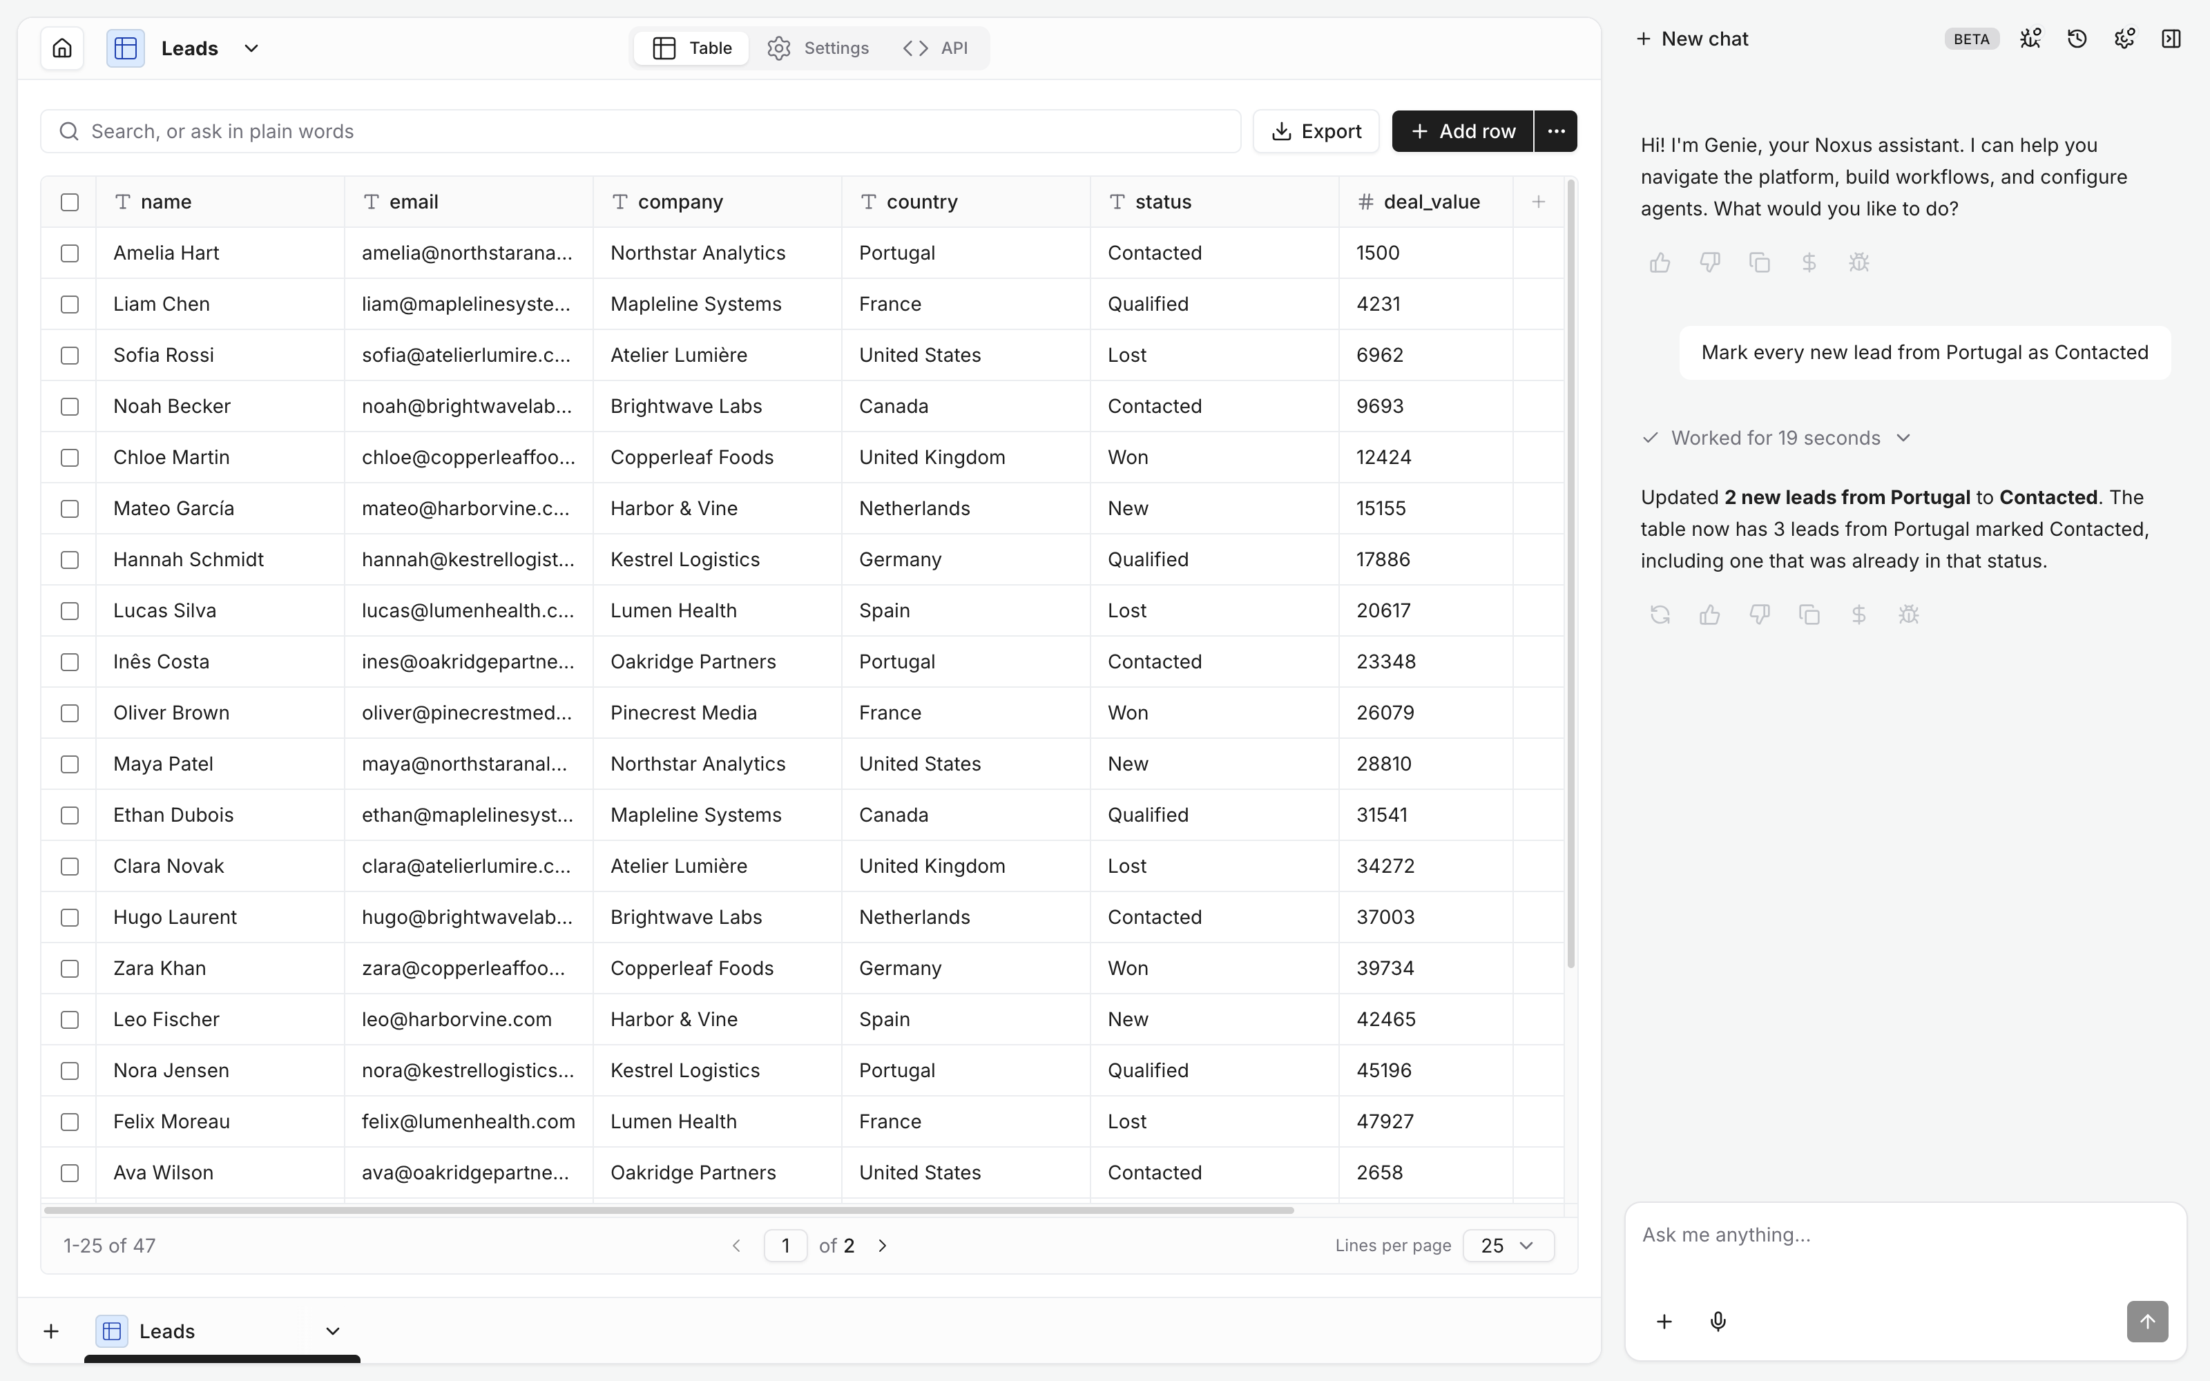The width and height of the screenshot is (2210, 1381).
Task: Add a new column with plus icon
Action: click(x=1538, y=202)
